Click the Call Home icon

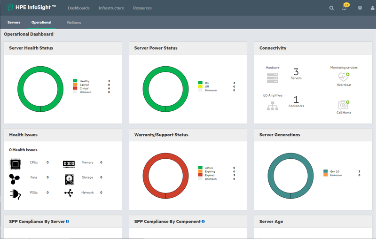coord(344,105)
